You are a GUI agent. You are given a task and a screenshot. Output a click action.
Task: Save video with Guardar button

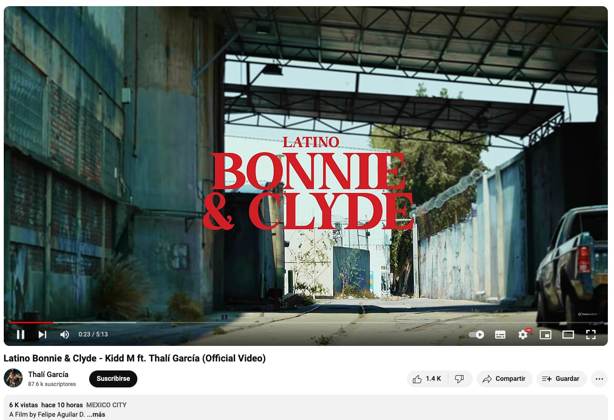(562, 379)
